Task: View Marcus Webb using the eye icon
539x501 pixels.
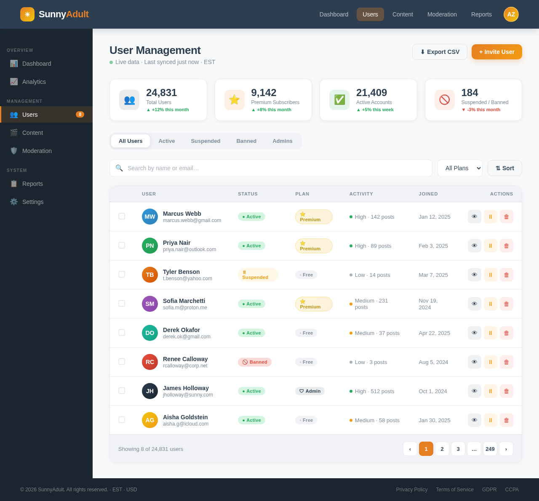Action: click(x=474, y=217)
